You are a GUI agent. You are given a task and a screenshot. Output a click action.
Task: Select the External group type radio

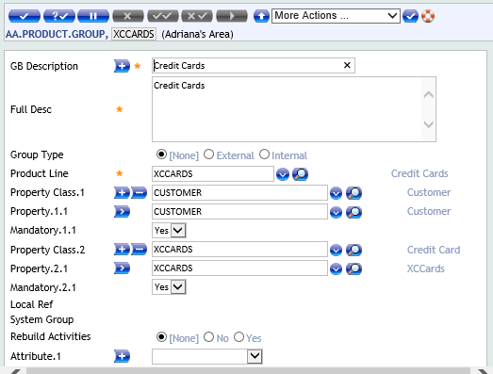click(x=208, y=154)
